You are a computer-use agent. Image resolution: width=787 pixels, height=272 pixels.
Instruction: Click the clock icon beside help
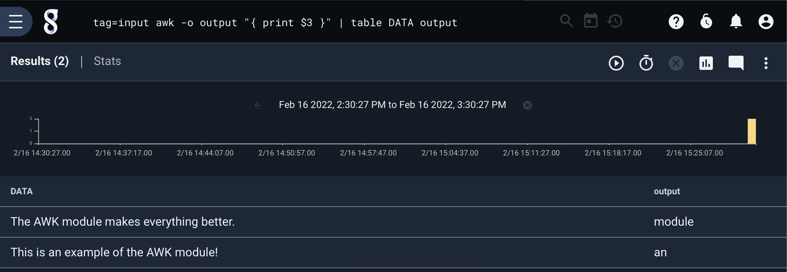tap(706, 22)
